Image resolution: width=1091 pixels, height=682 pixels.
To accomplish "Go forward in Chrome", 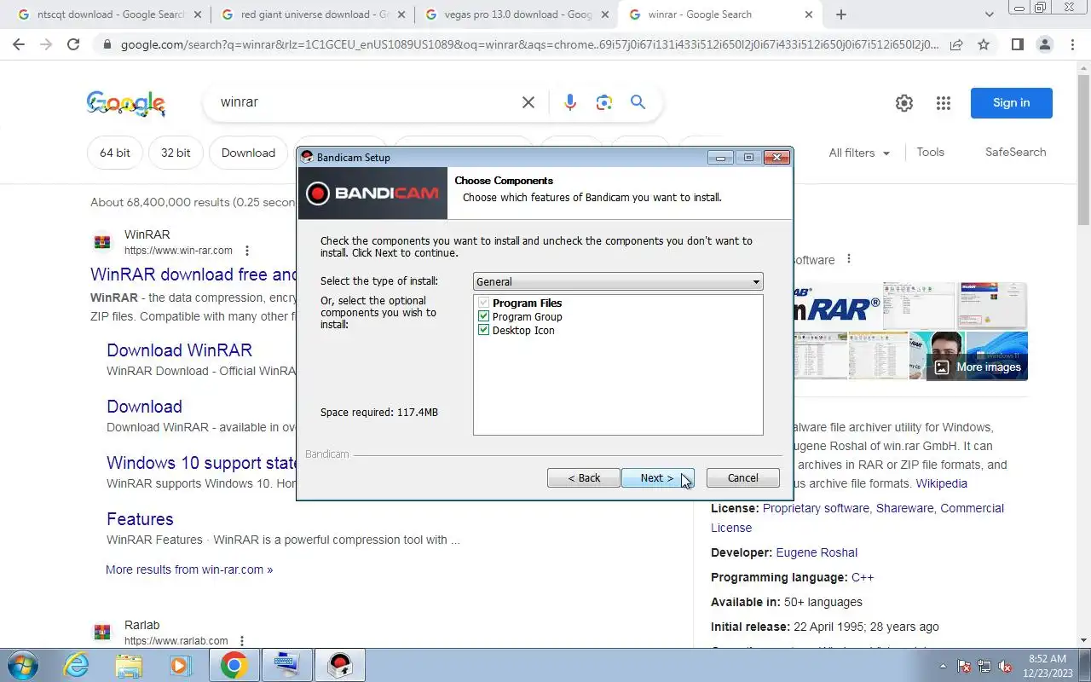I will tap(46, 44).
